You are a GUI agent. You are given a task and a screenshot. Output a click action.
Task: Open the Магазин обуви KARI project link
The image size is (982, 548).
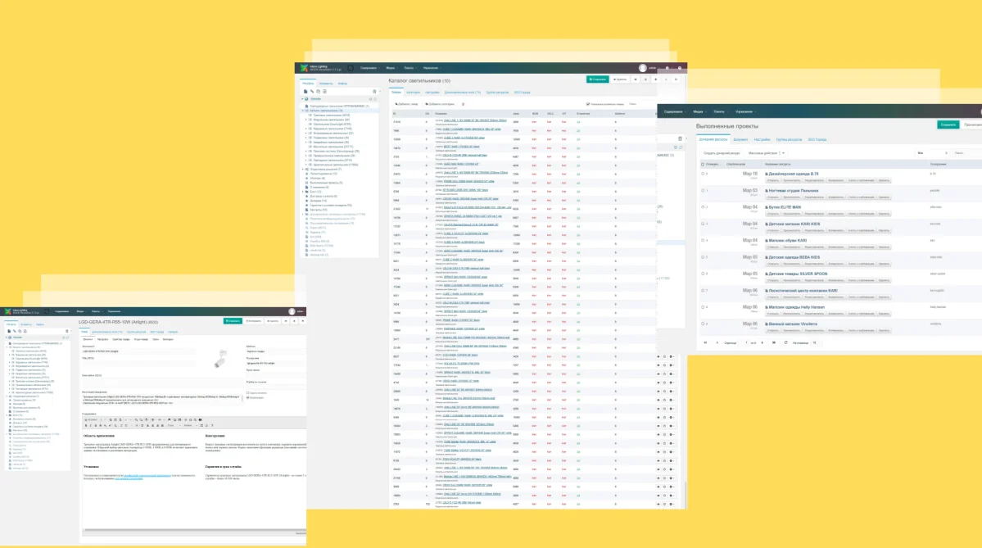[788, 241]
